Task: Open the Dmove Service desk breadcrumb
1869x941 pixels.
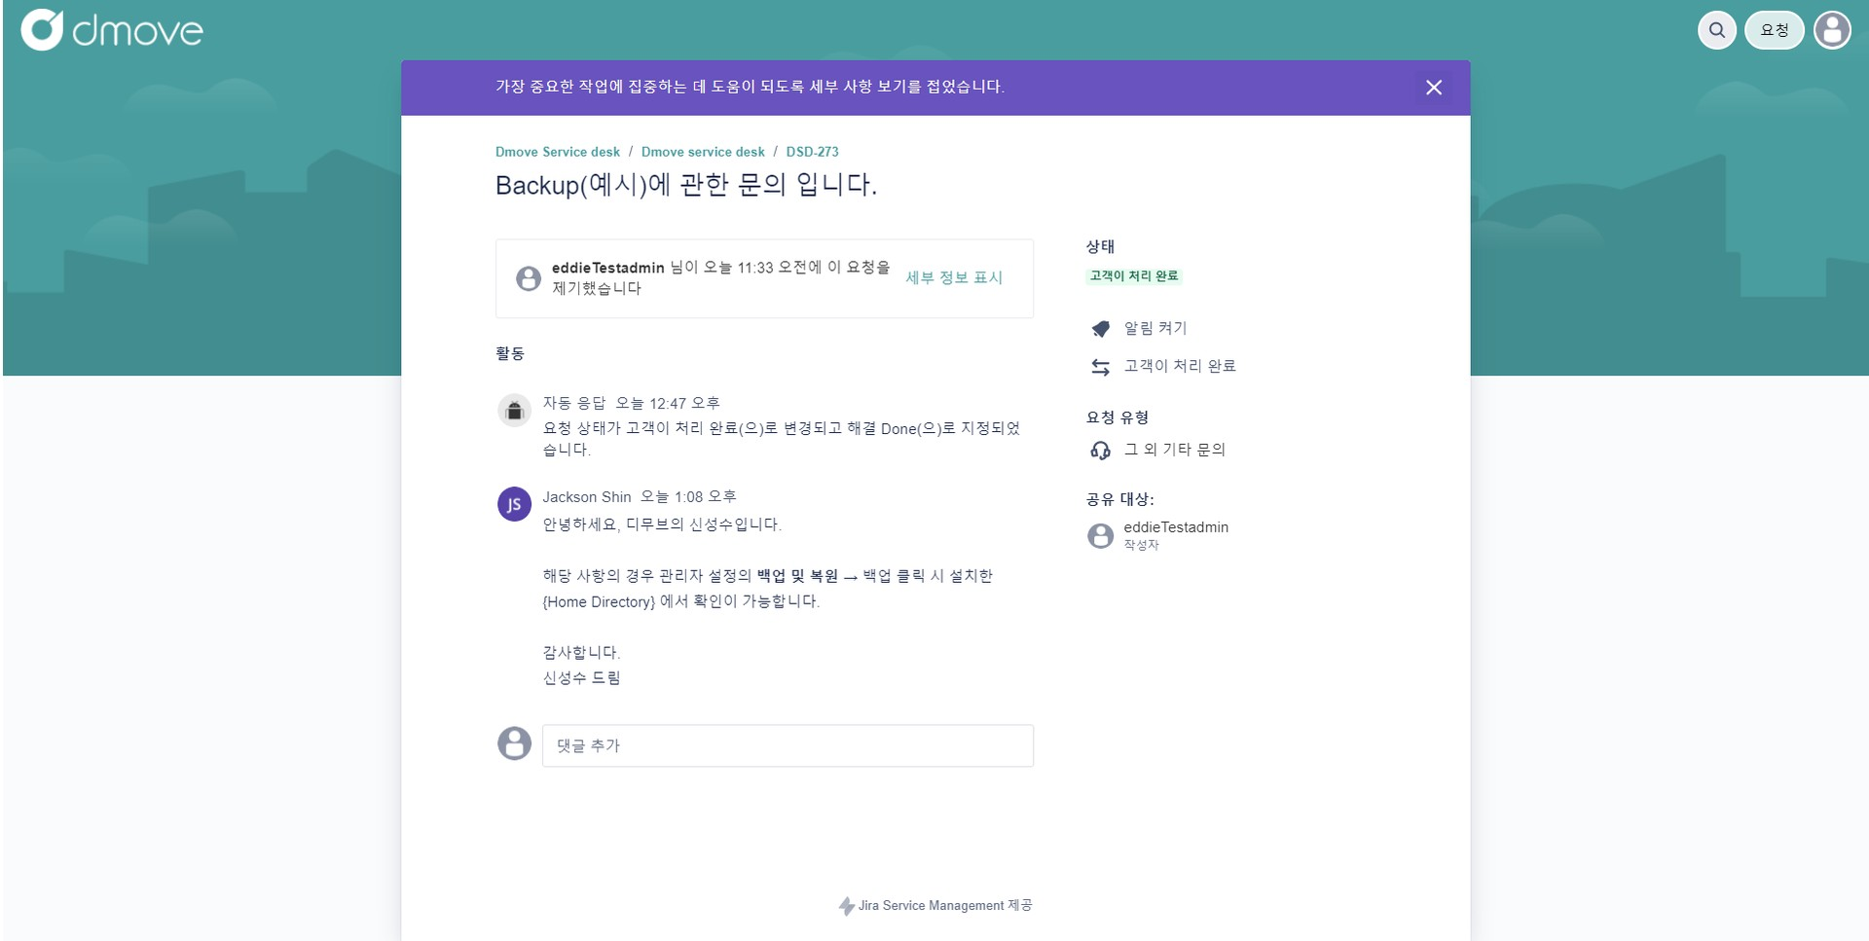Action: click(x=558, y=152)
